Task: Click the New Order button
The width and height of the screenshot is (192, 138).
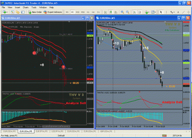Action: [x=35, y=12]
